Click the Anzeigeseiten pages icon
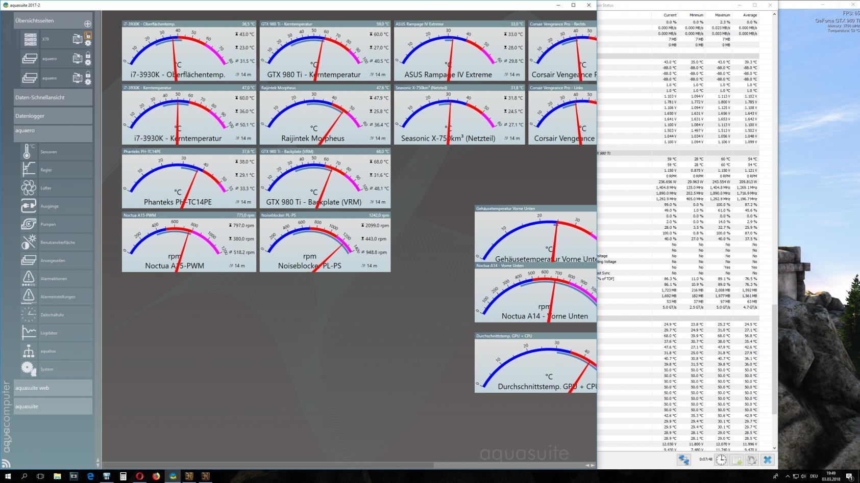This screenshot has height=483, width=860. click(x=29, y=260)
